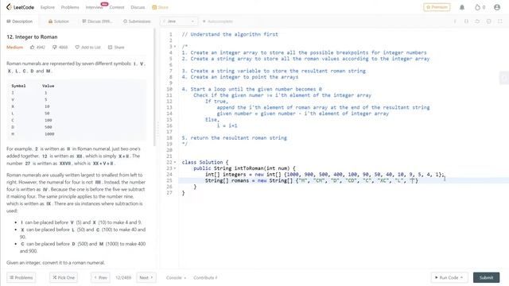The height and width of the screenshot is (286, 509).
Task: Click the 'Value' header in table
Action: point(48,86)
